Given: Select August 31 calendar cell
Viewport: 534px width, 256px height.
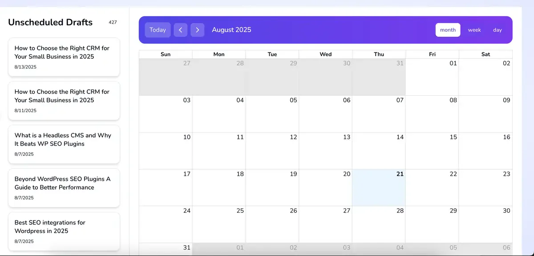Looking at the screenshot, I should [166, 249].
